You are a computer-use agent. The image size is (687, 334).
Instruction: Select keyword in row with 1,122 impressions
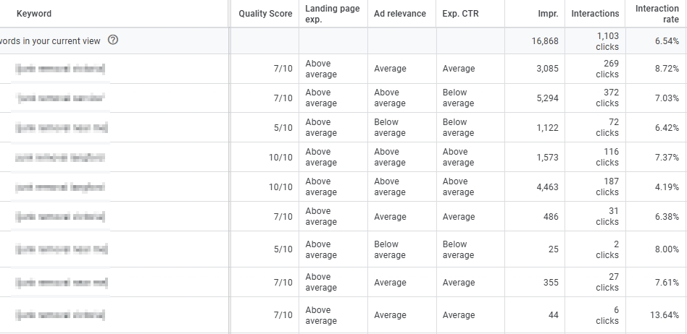[x=61, y=128]
